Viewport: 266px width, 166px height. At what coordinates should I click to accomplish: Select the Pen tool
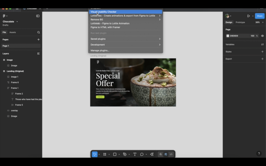pos(125,154)
